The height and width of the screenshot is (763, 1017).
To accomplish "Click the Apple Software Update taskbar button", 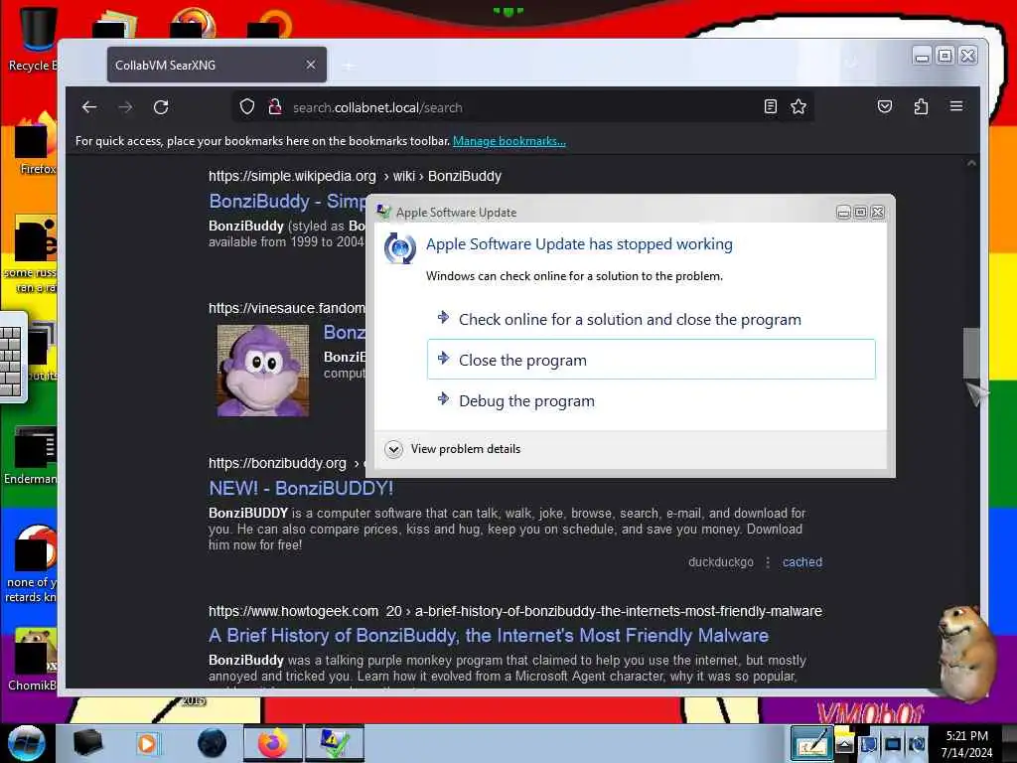I will (334, 743).
